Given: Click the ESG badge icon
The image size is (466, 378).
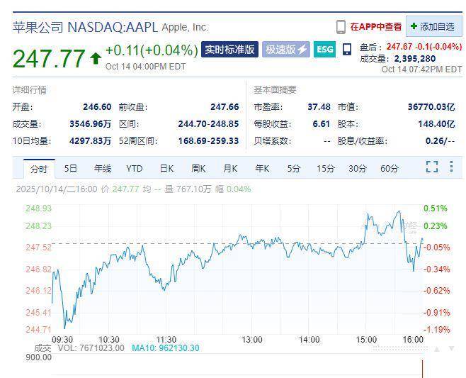Looking at the screenshot, I should click(324, 50).
